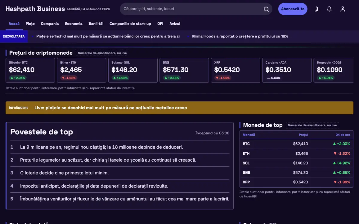Go to Hashpath Business home logo

pos(35,9)
